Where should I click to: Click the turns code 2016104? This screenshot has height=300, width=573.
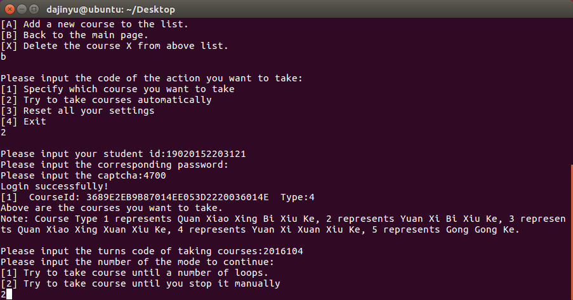coord(283,251)
